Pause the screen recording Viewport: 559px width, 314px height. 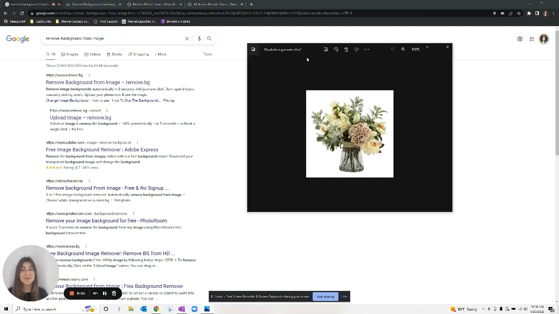(x=104, y=294)
